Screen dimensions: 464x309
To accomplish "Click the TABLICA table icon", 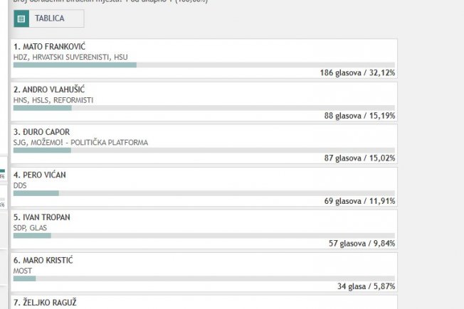I will tap(21, 18).
